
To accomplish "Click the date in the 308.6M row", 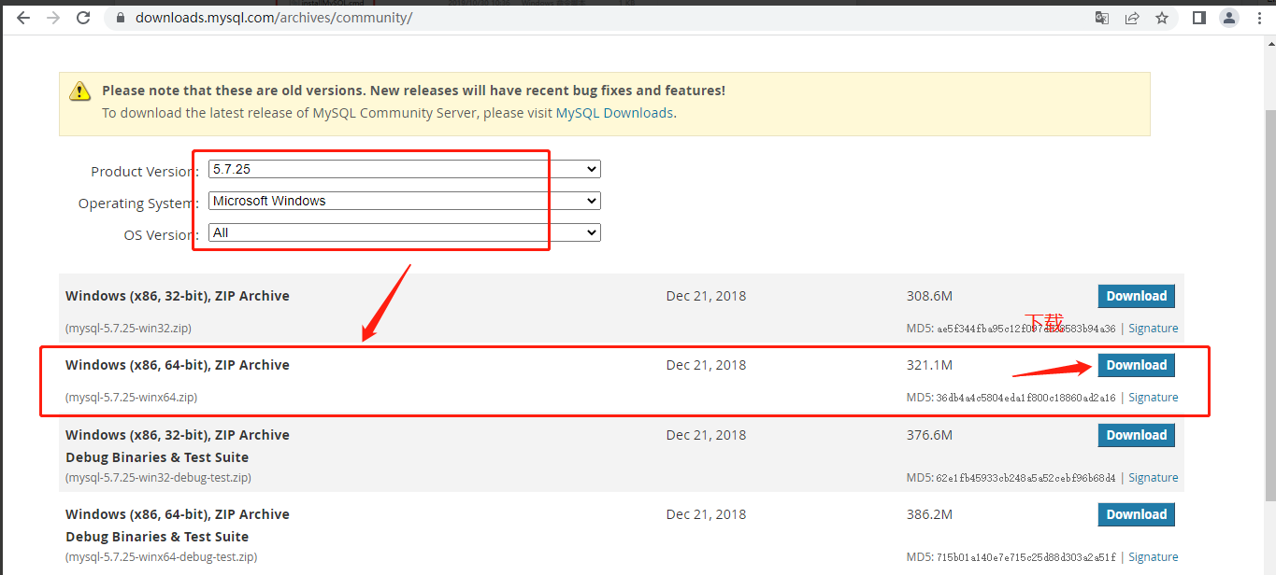I will point(706,296).
